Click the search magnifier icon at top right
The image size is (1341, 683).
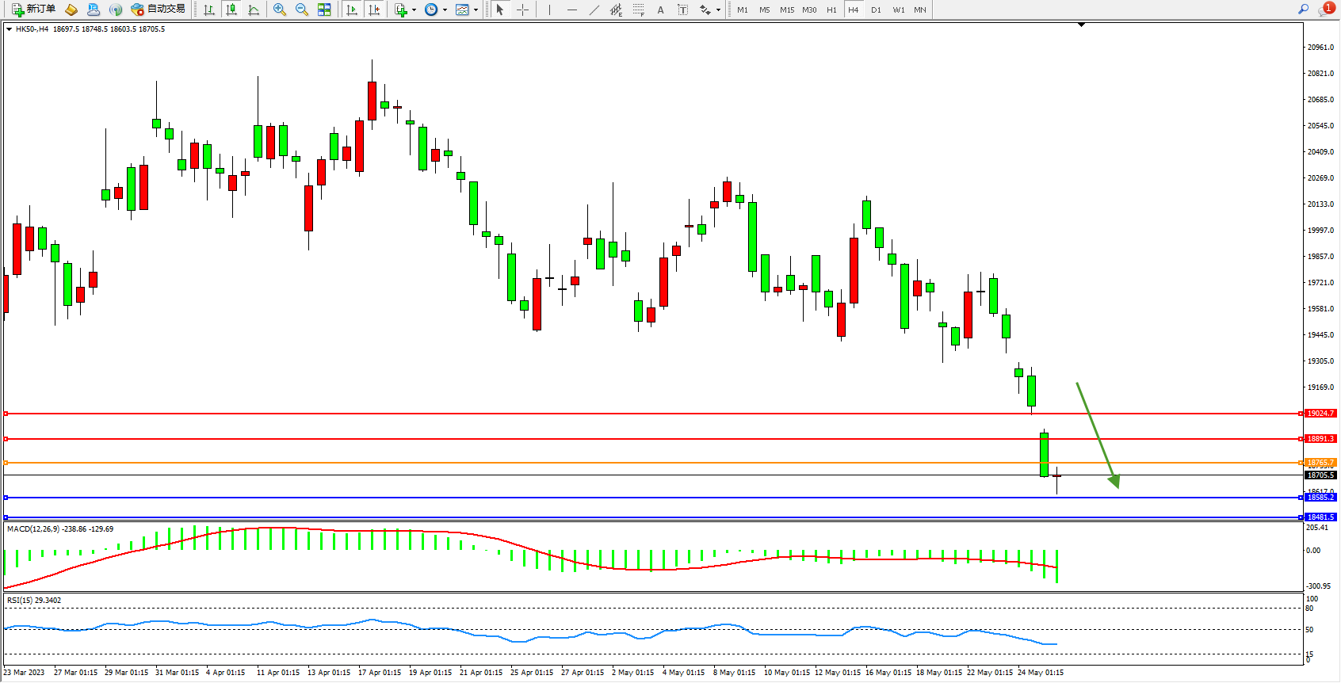coord(1303,10)
